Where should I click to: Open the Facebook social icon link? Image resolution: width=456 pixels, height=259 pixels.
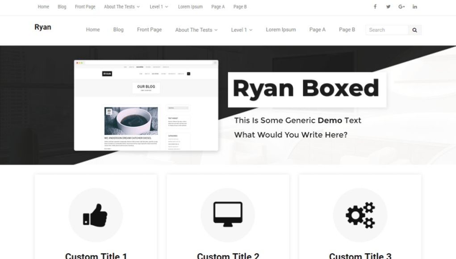(x=375, y=7)
